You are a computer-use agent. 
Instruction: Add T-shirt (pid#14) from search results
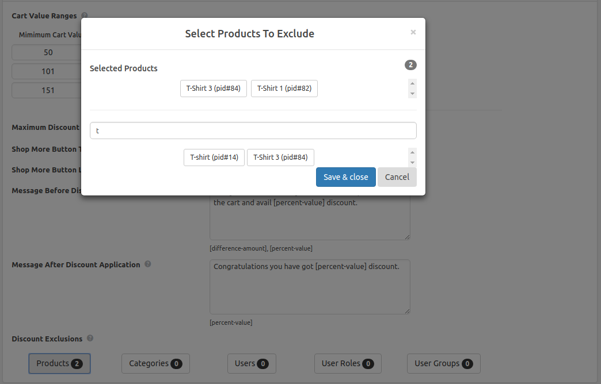coord(214,158)
